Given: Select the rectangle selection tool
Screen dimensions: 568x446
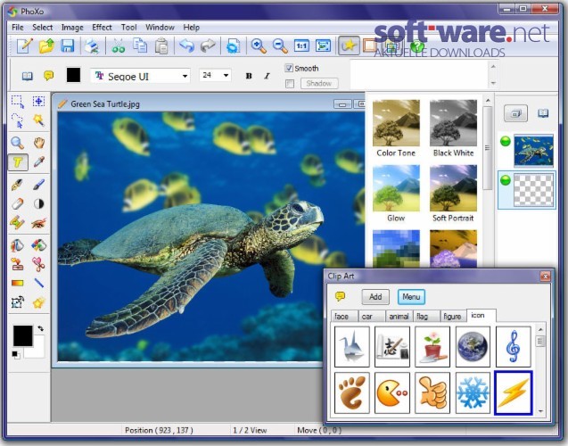Looking at the screenshot, I should pyautogui.click(x=18, y=102).
